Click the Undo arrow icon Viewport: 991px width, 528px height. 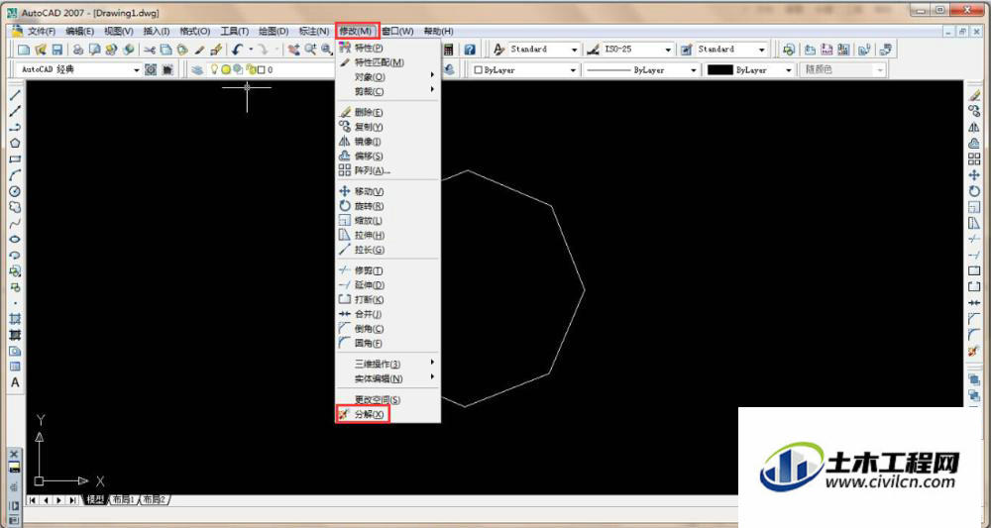238,50
